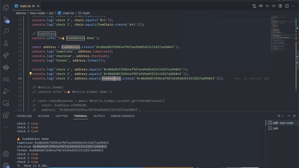This screenshot has width=299, height=168.
Task: Close the bottom panel
Action: (x=294, y=116)
